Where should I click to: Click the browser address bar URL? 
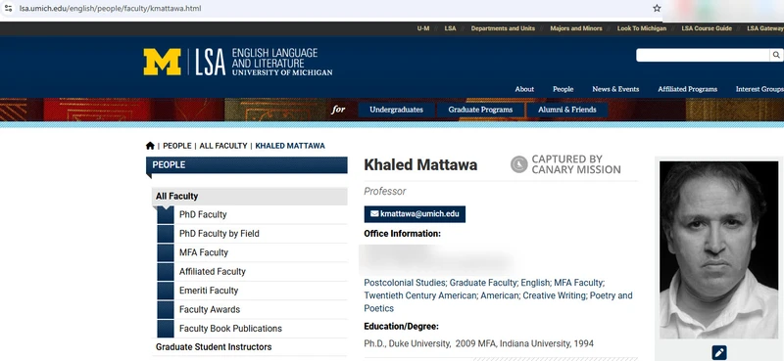pyautogui.click(x=110, y=9)
